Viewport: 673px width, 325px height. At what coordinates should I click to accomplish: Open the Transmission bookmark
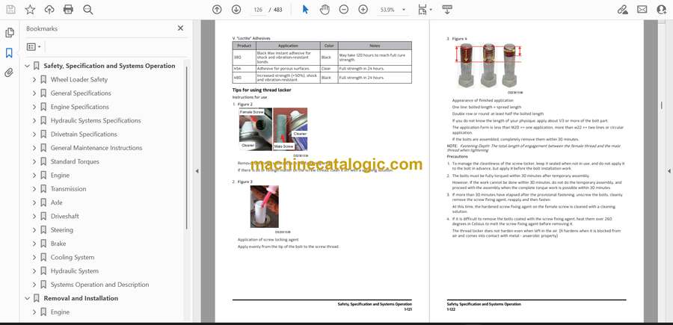[68, 189]
